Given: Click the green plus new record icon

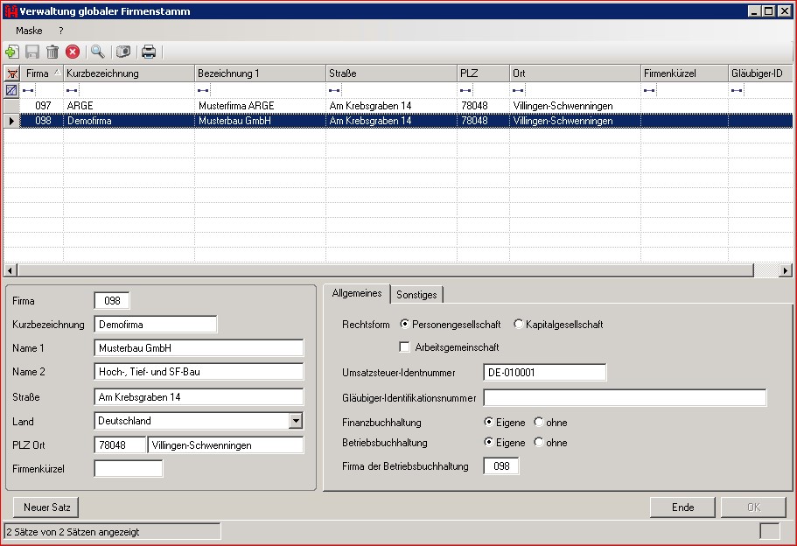Looking at the screenshot, I should [12, 52].
